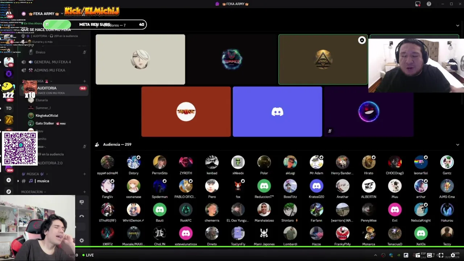Add channel to the MODERACIÓN category
This screenshot has height=261, width=464.
84,192
